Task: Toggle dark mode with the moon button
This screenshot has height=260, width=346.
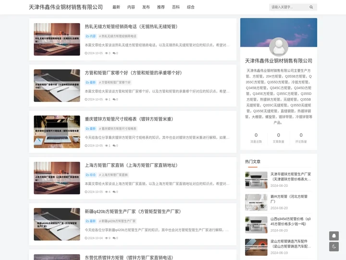Action: pyautogui.click(x=334, y=247)
